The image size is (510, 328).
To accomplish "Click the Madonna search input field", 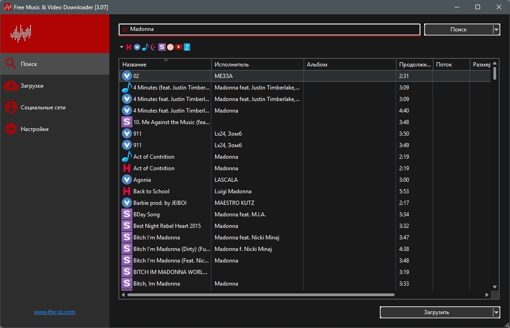I will pos(270,29).
